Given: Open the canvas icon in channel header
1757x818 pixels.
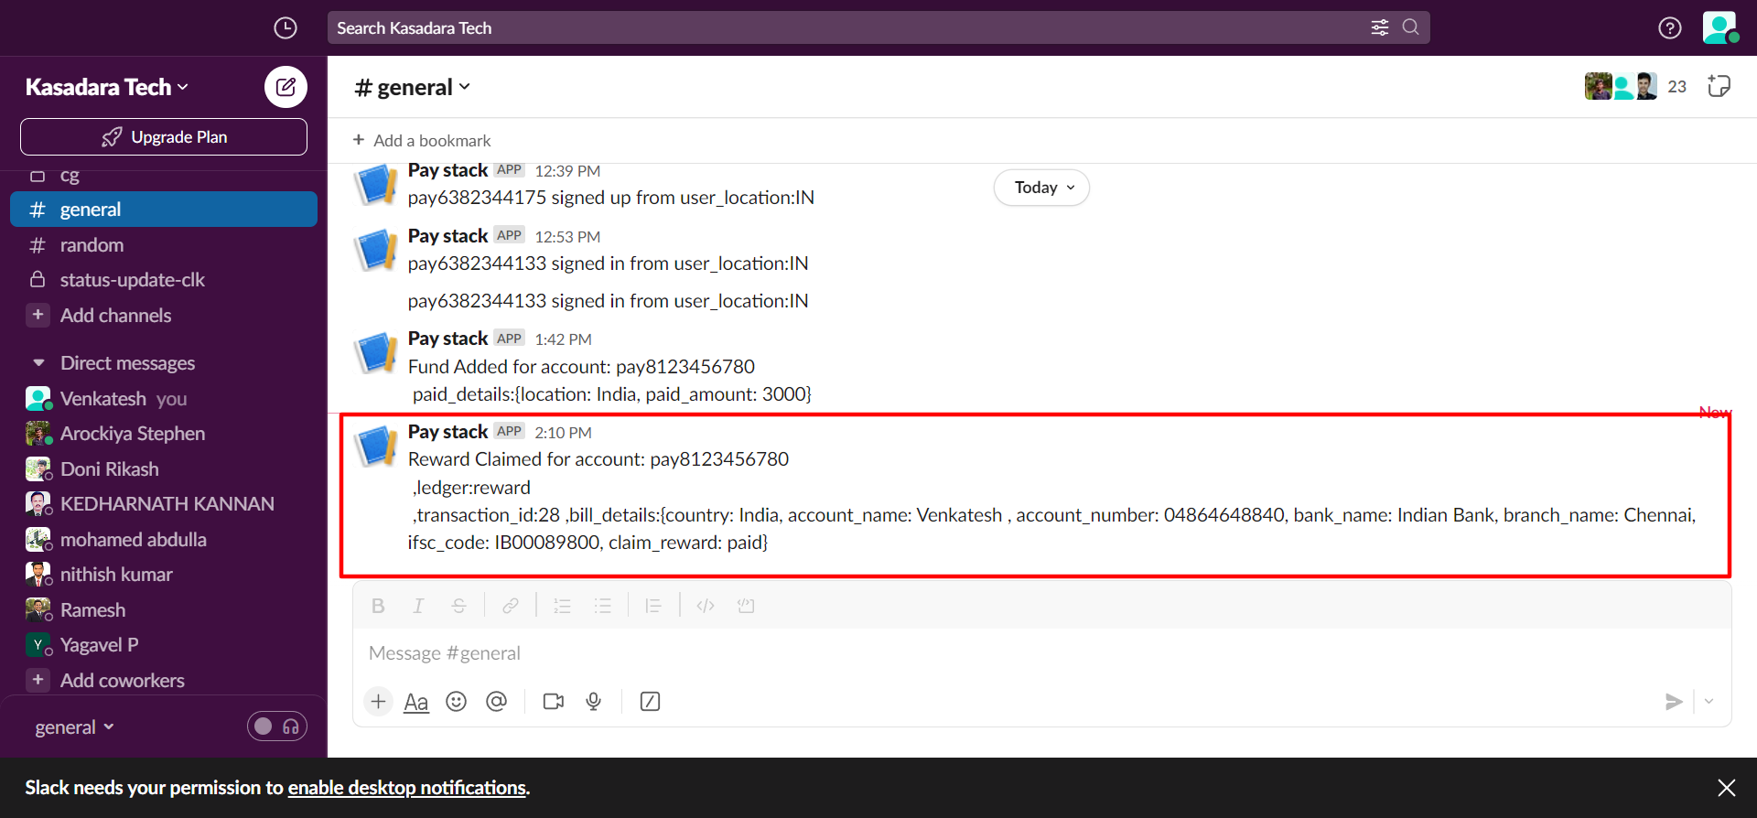Looking at the screenshot, I should click(x=1719, y=86).
